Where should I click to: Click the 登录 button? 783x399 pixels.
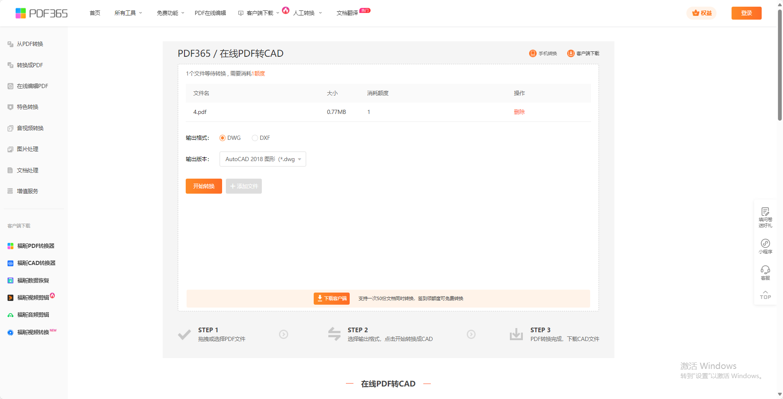(746, 13)
